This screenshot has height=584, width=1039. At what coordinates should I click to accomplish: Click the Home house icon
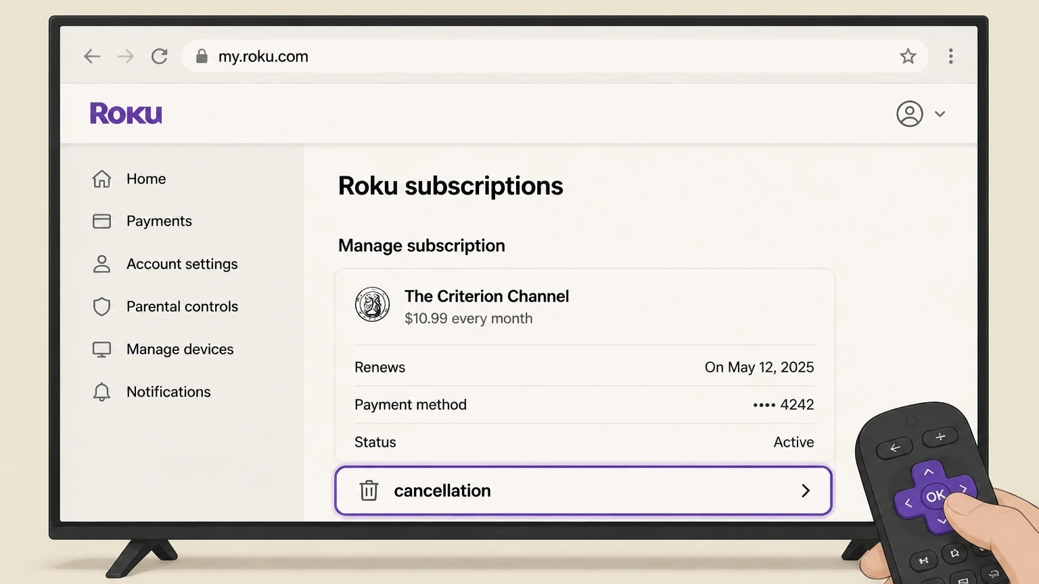(101, 178)
